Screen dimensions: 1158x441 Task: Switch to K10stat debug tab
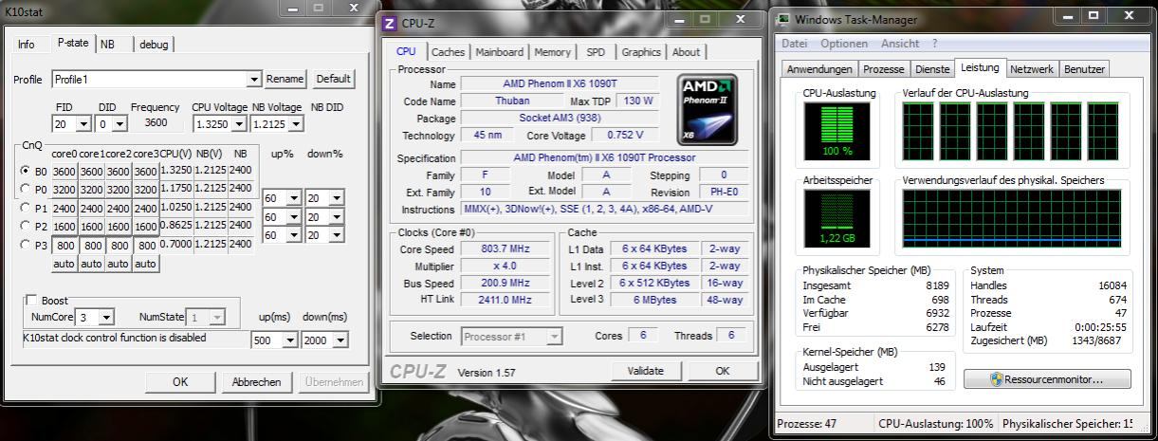point(154,45)
